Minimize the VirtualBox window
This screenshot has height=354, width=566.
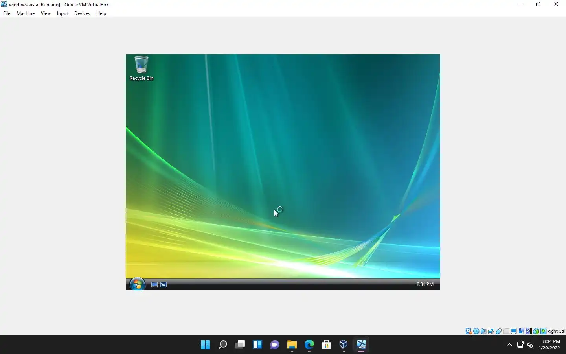520,4
